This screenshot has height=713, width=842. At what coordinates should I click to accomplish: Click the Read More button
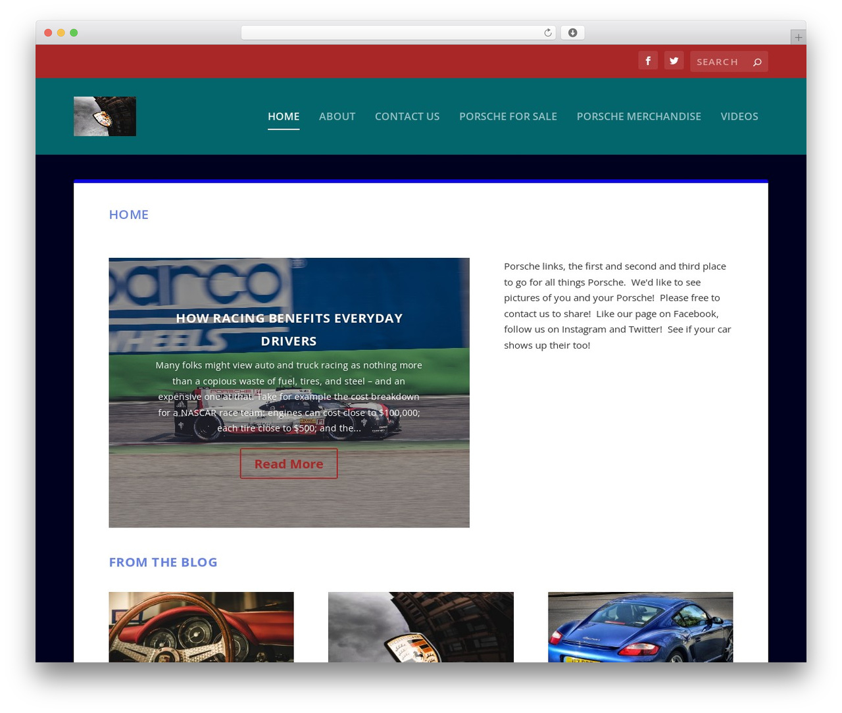pos(289,464)
